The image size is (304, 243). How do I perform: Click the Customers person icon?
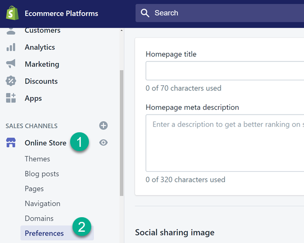tap(11, 31)
